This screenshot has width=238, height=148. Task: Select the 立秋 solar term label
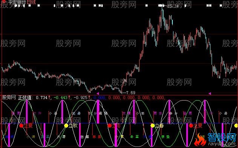pyautogui.click(x=73, y=125)
